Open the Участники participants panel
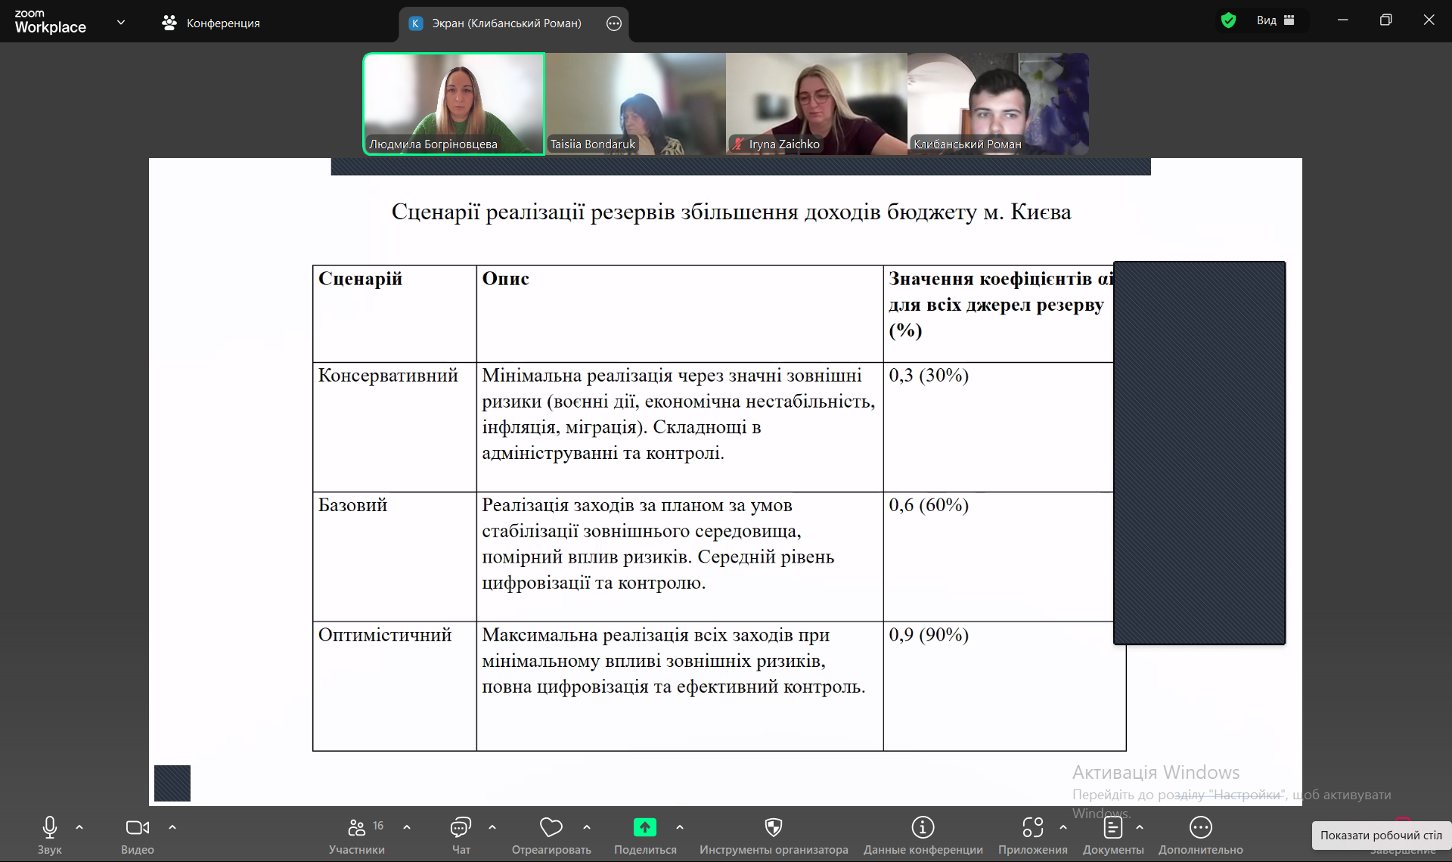Viewport: 1452px width, 862px height. click(x=357, y=828)
